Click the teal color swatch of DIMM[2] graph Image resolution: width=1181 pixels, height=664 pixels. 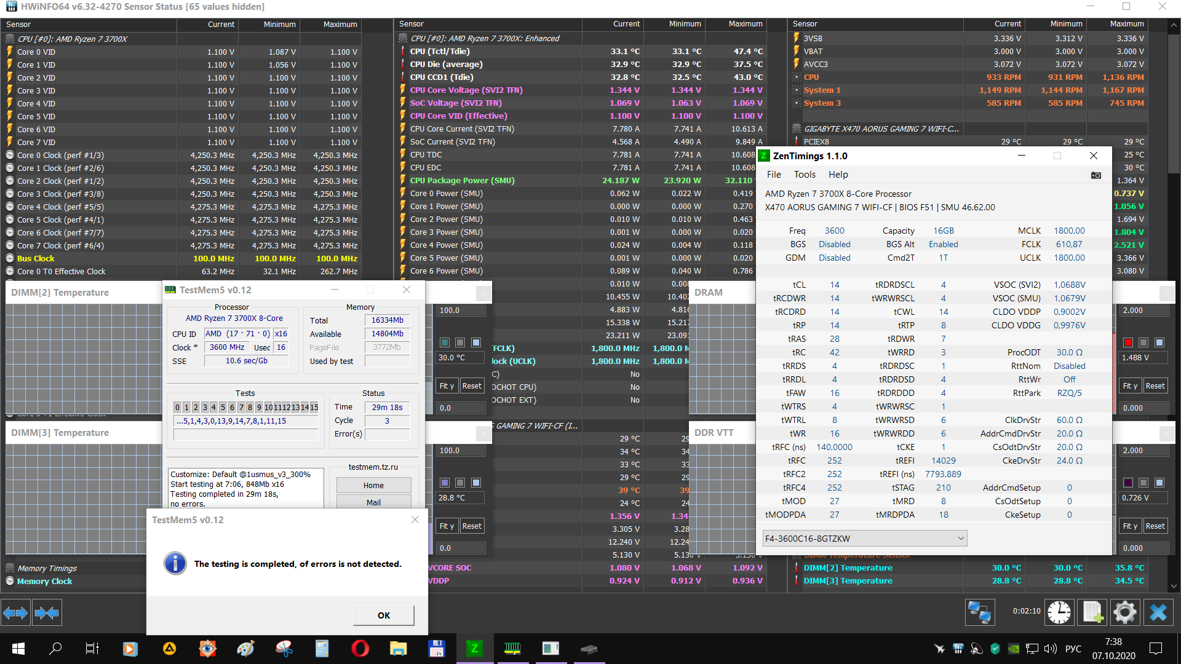(x=444, y=342)
